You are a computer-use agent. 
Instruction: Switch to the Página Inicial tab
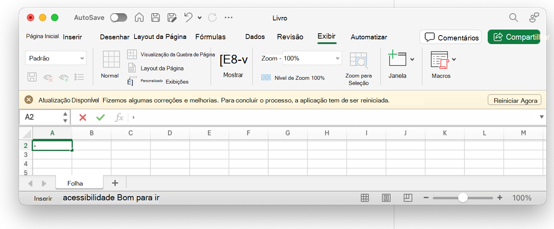[42, 36]
